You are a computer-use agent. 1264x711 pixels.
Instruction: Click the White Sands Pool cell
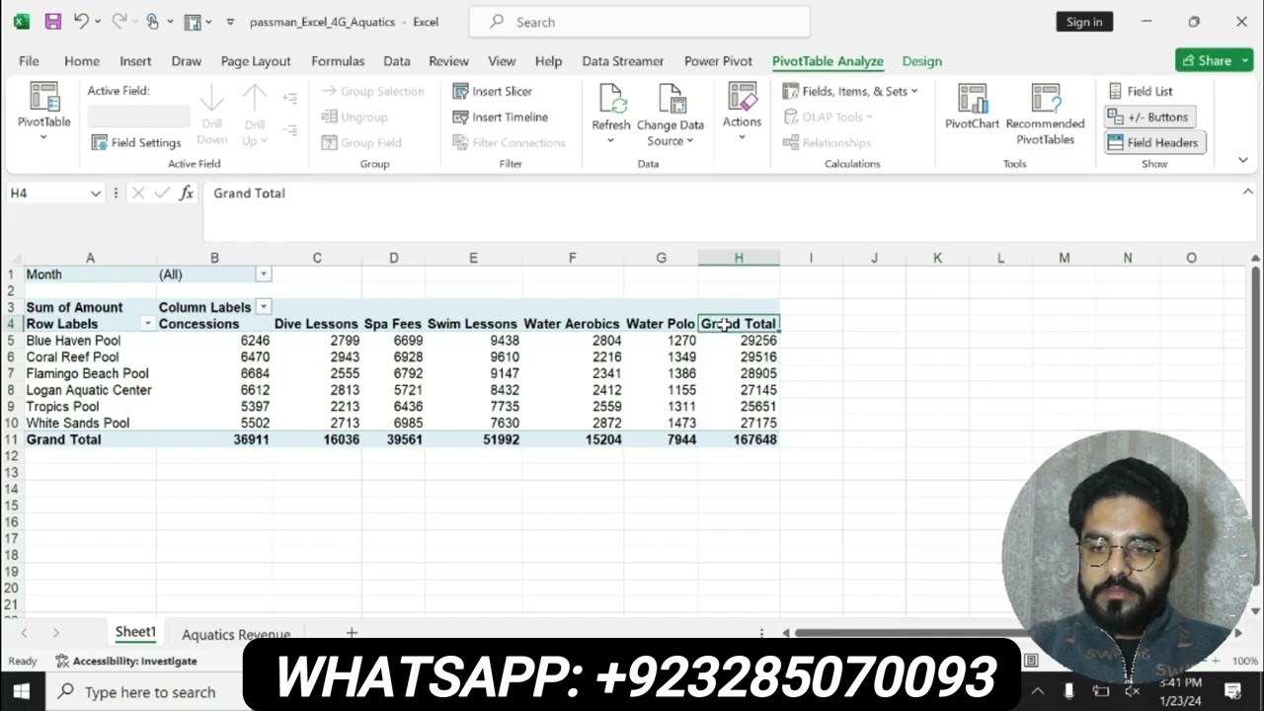[x=90, y=424]
